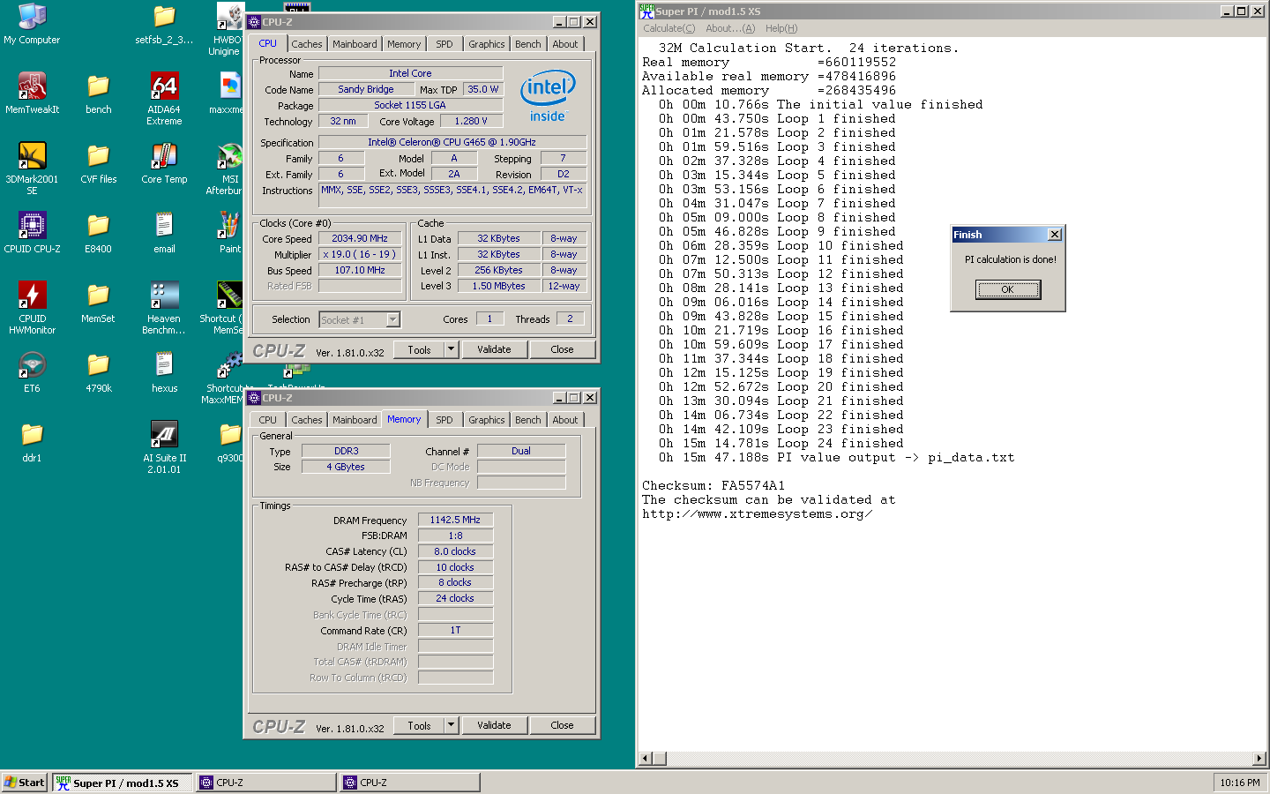Launch AI Suite II 2.01.01 shortcut

[x=164, y=446]
